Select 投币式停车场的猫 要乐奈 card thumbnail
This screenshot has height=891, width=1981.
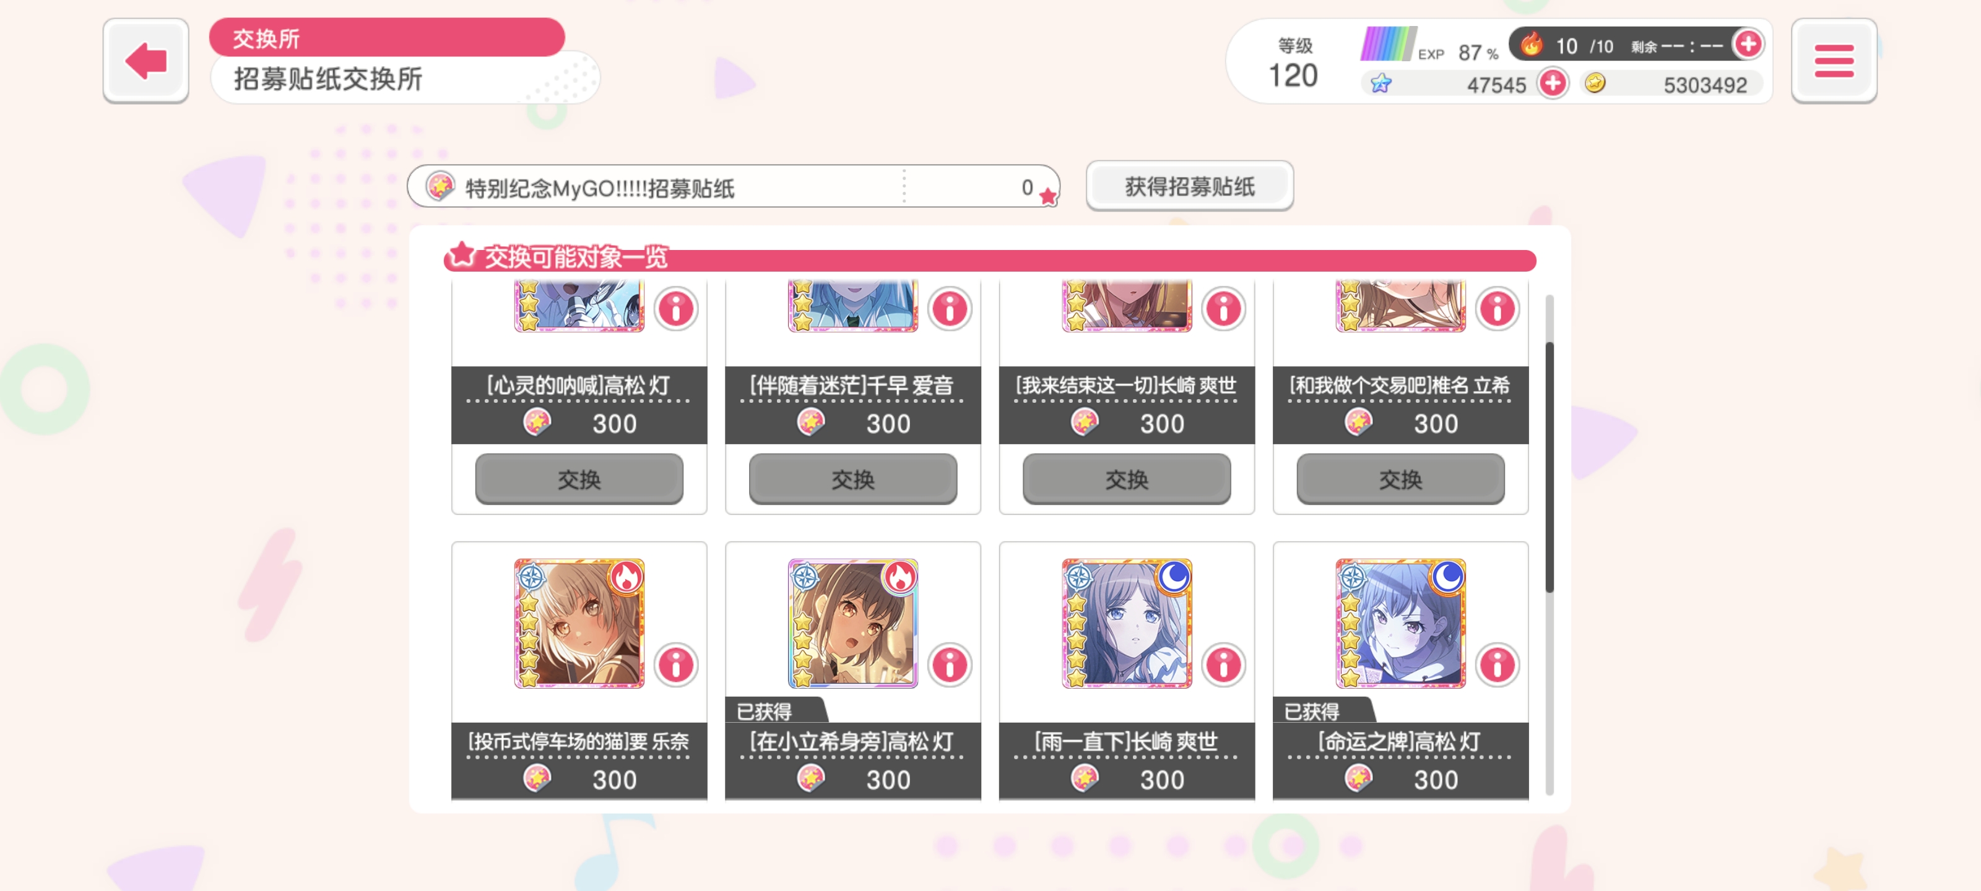pos(579,624)
